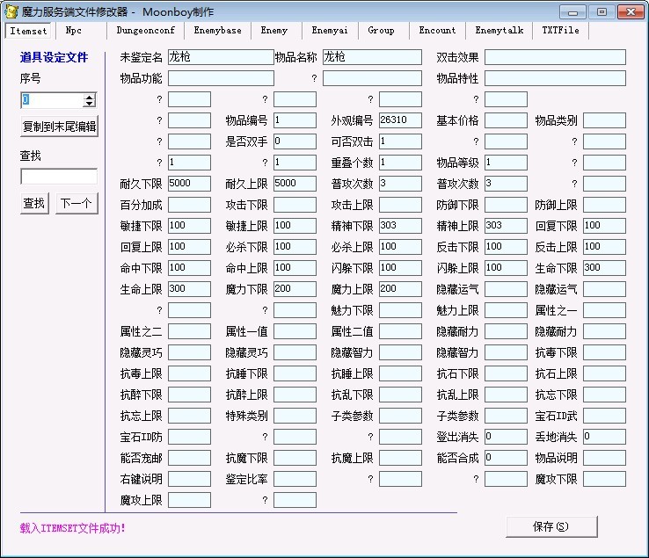649x558 pixels.
Task: Click the 外观编号 field showing 26310
Action: click(400, 120)
